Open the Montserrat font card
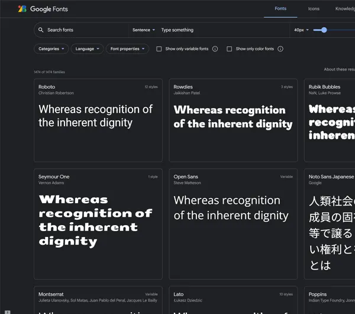 98,300
